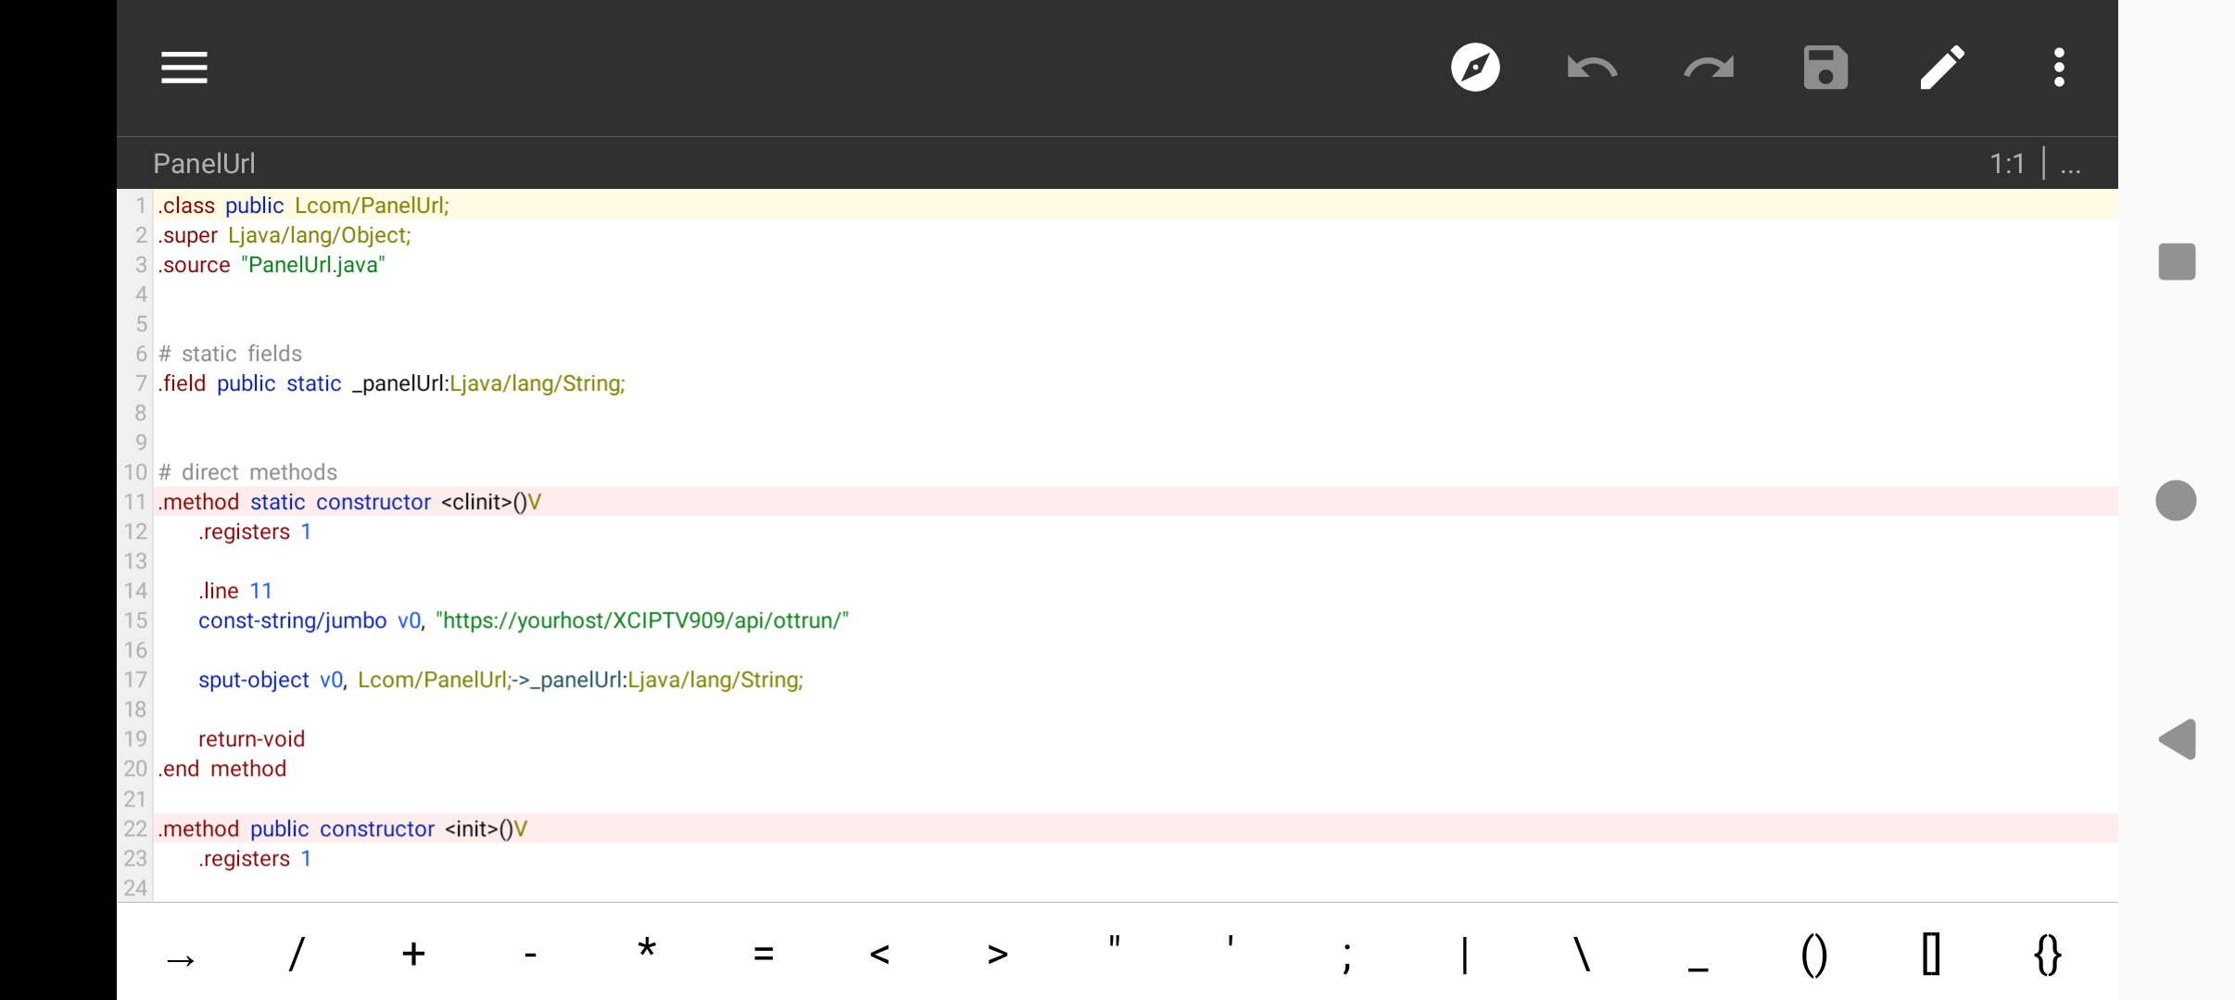Open the hamburger navigation menu

183,68
